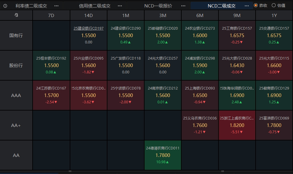The height and width of the screenshot is (174, 293).
Task: Click the 25兴业银行CD095 cell
Action: (x=88, y=65)
